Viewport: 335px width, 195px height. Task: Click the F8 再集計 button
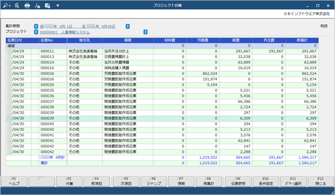click(209, 181)
